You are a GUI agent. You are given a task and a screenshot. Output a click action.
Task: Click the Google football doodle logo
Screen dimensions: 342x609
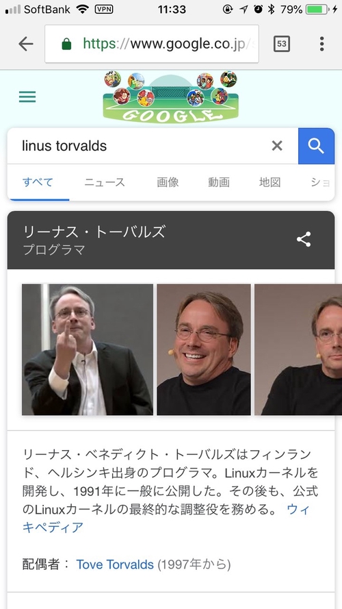point(170,97)
